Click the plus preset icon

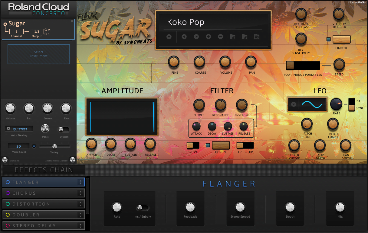209,37
